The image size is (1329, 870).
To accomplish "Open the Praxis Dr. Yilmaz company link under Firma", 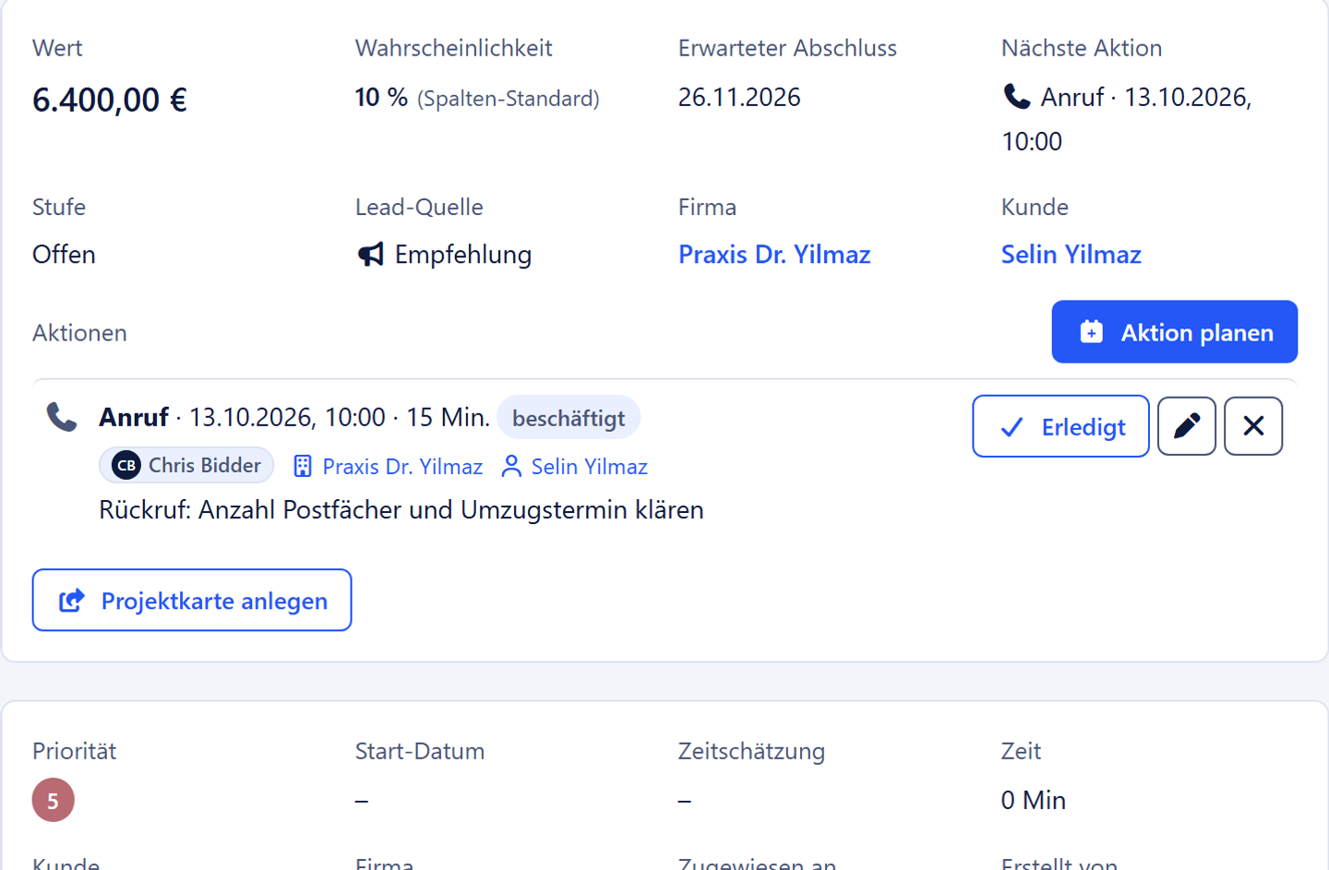I will (x=774, y=255).
